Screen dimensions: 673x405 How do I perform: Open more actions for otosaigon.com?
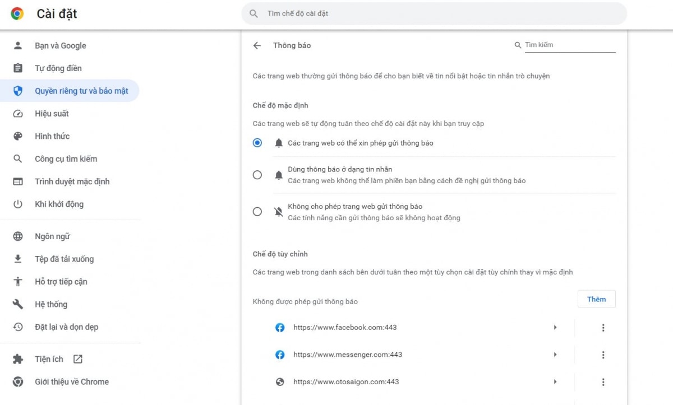pos(603,382)
